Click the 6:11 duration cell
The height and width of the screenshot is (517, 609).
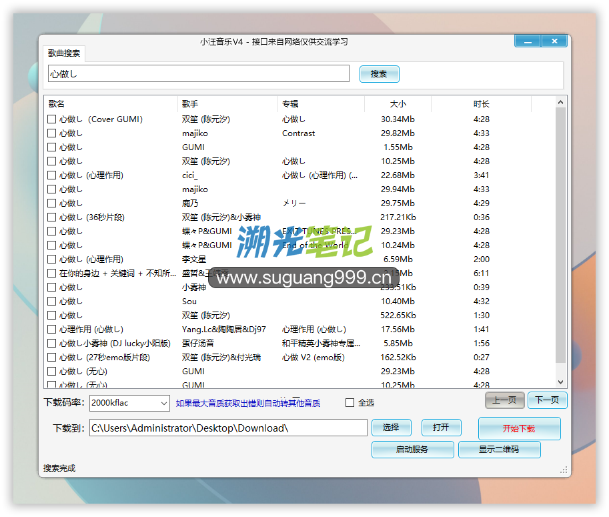[x=482, y=273]
